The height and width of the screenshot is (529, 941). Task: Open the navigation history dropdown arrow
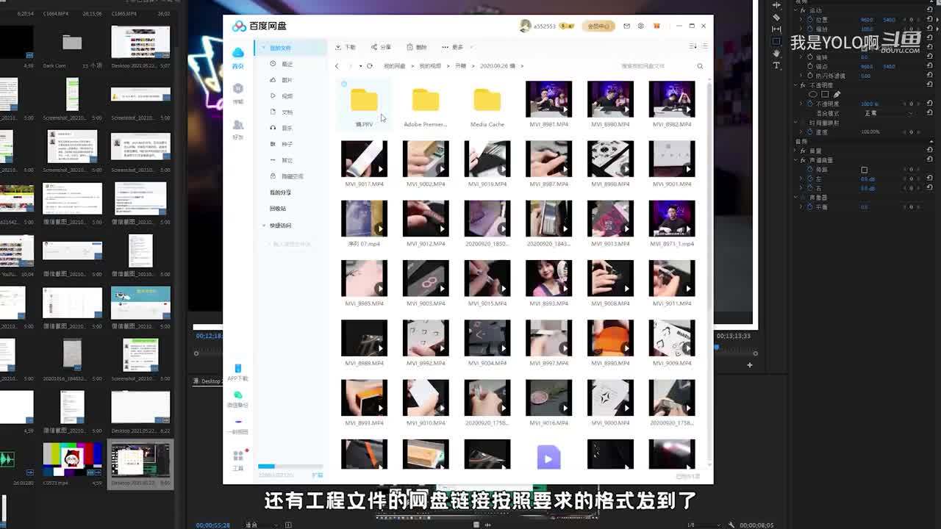click(359, 66)
